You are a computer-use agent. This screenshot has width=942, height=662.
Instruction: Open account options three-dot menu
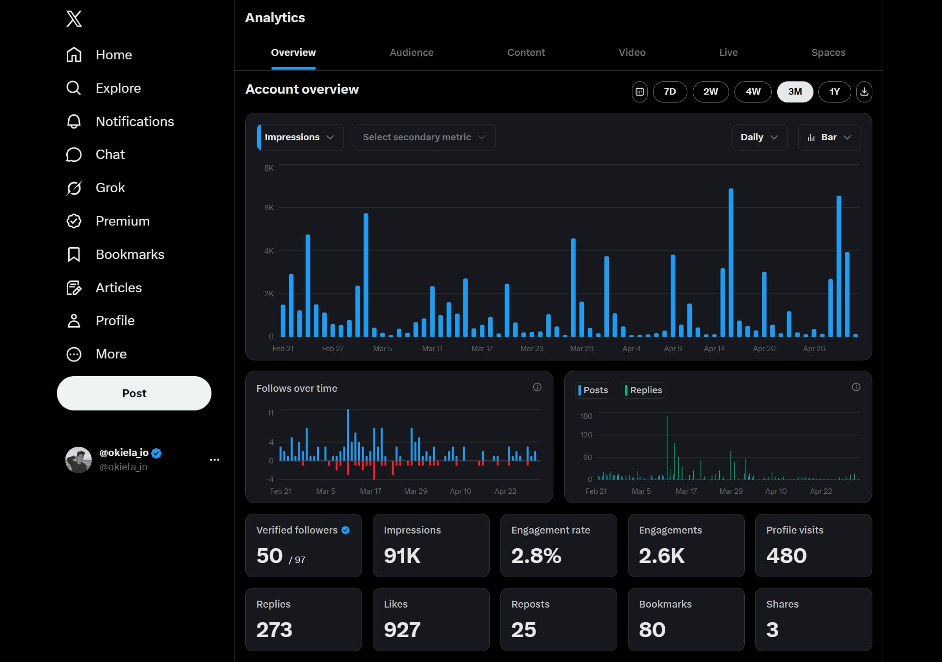tap(215, 460)
